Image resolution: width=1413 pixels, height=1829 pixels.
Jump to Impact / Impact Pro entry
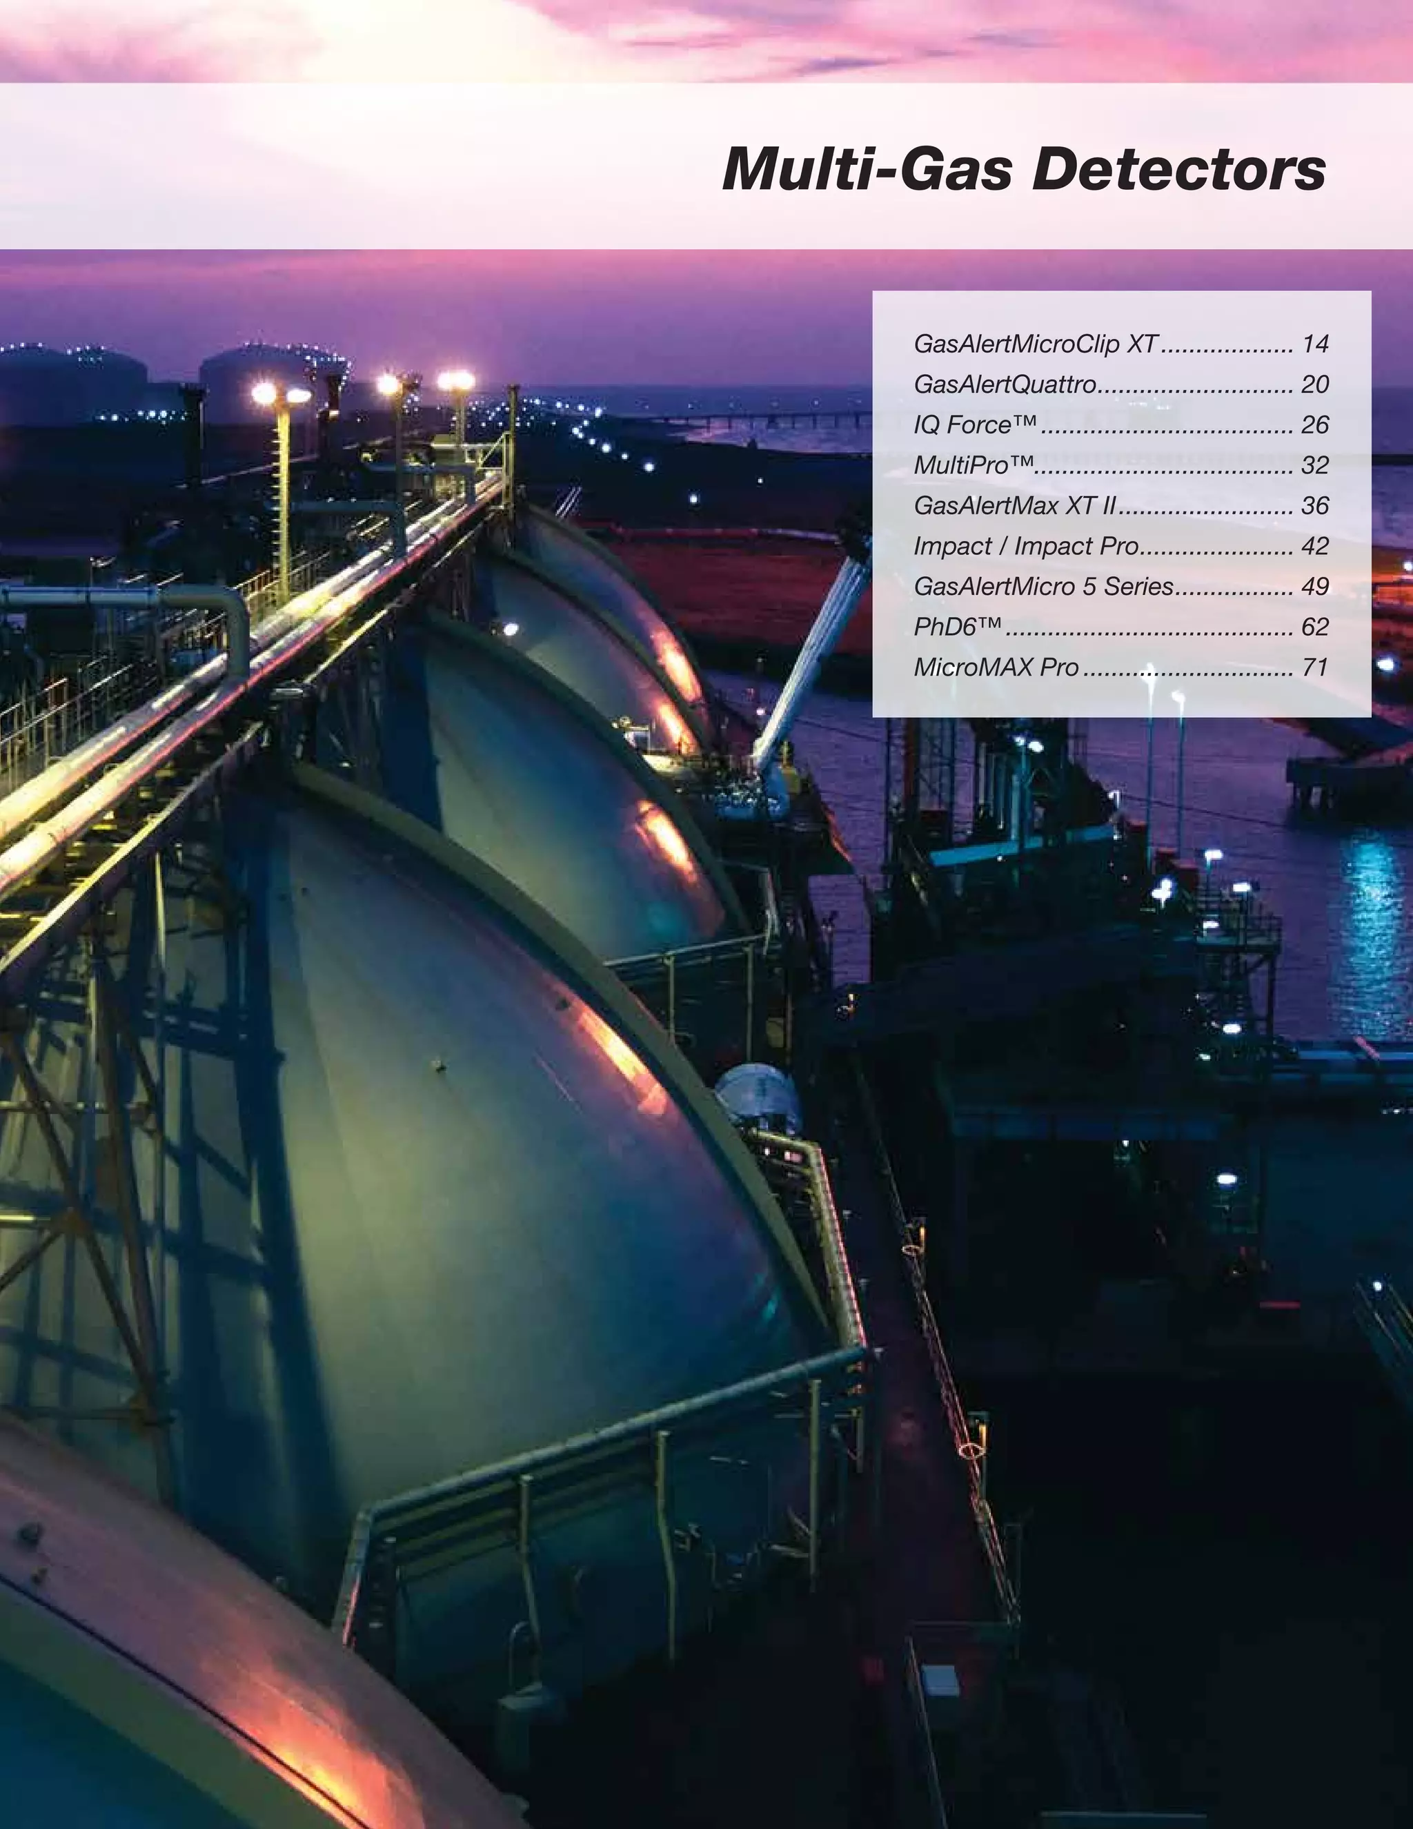(1026, 546)
